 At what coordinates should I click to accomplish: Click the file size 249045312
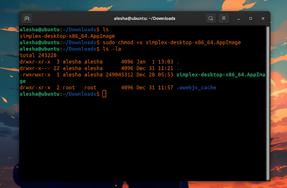coord(120,75)
